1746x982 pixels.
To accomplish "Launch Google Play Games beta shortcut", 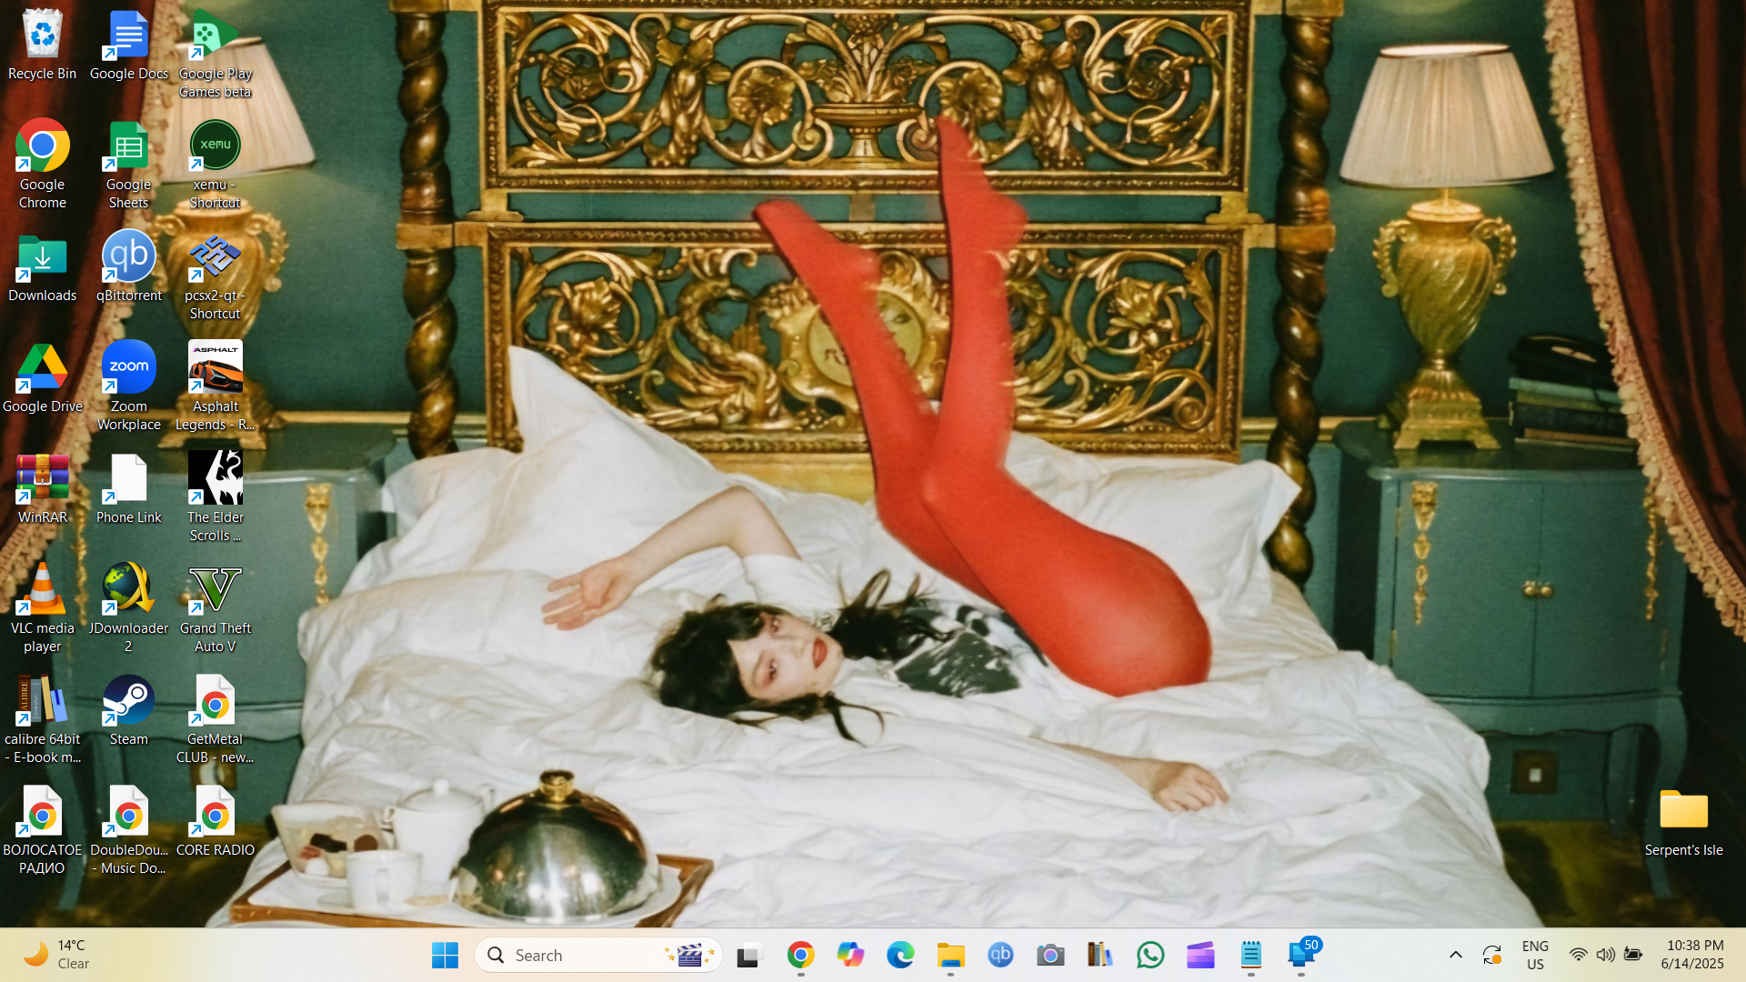I will 215,55.
